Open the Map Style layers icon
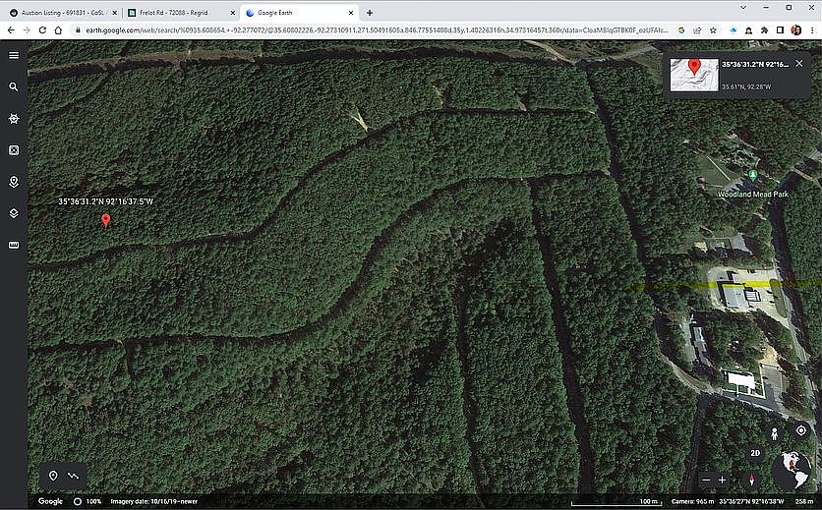The height and width of the screenshot is (510, 822). click(14, 213)
